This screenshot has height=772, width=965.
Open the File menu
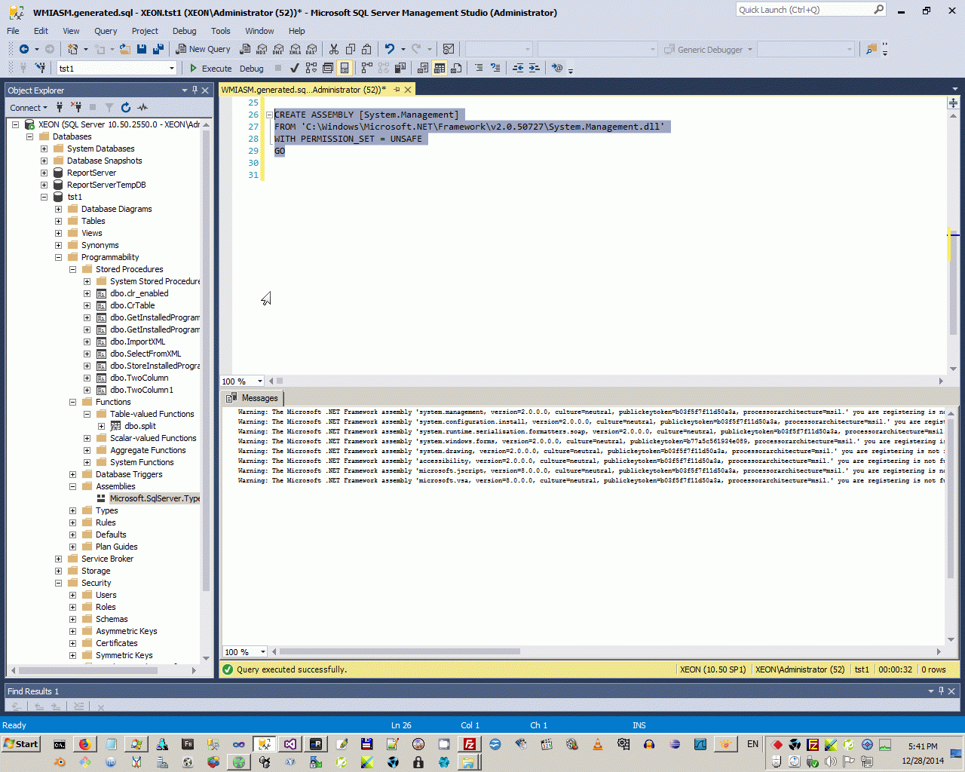[x=14, y=31]
